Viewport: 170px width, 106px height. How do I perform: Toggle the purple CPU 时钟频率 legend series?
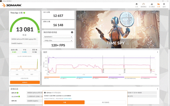[x=116, y=78]
